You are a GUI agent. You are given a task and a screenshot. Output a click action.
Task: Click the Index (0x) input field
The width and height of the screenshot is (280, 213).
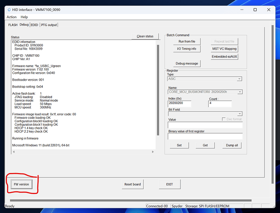click(179, 104)
